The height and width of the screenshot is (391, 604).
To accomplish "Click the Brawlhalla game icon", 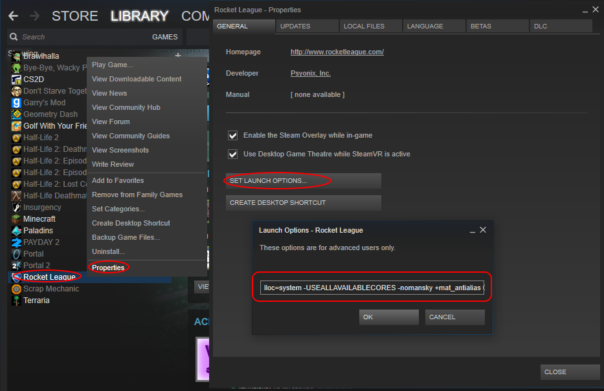I will tap(16, 56).
